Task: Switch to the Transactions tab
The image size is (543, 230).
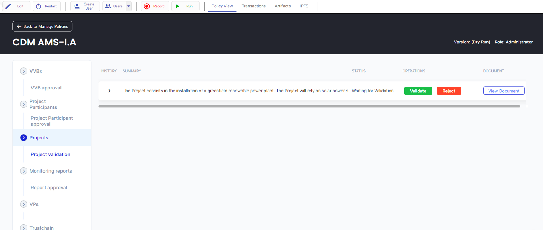Action: [253, 6]
